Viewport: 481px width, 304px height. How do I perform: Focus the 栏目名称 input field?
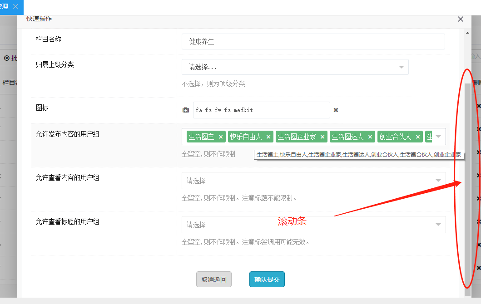tap(313, 41)
